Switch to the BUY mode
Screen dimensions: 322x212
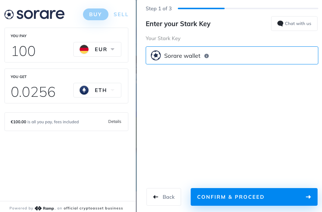96,14
